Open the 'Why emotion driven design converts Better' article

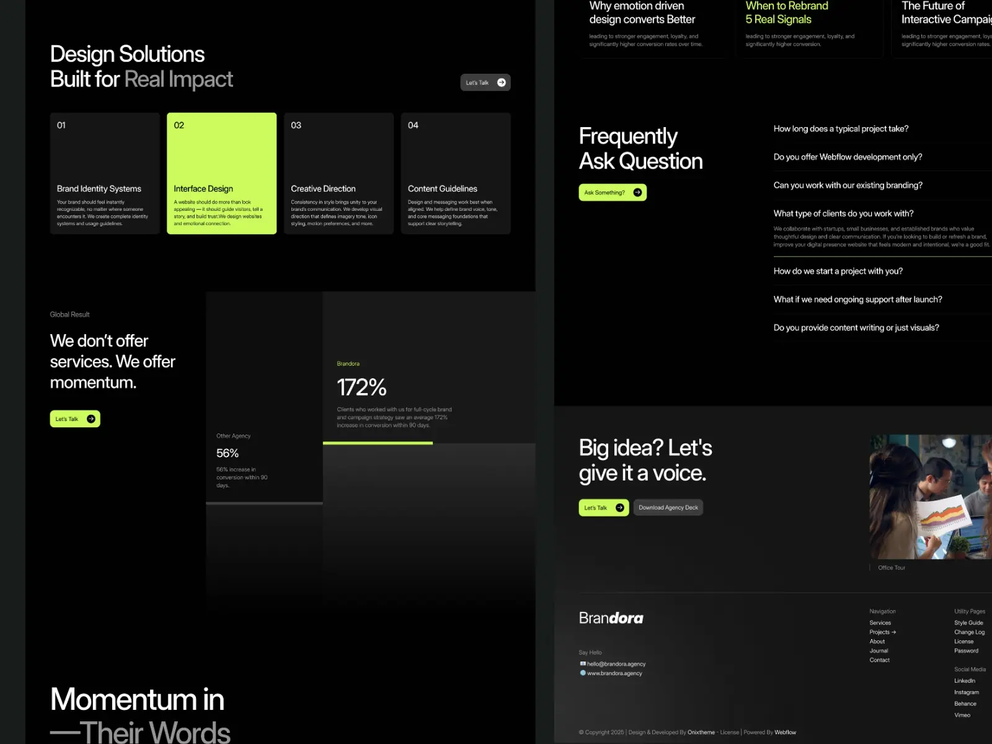pos(653,28)
